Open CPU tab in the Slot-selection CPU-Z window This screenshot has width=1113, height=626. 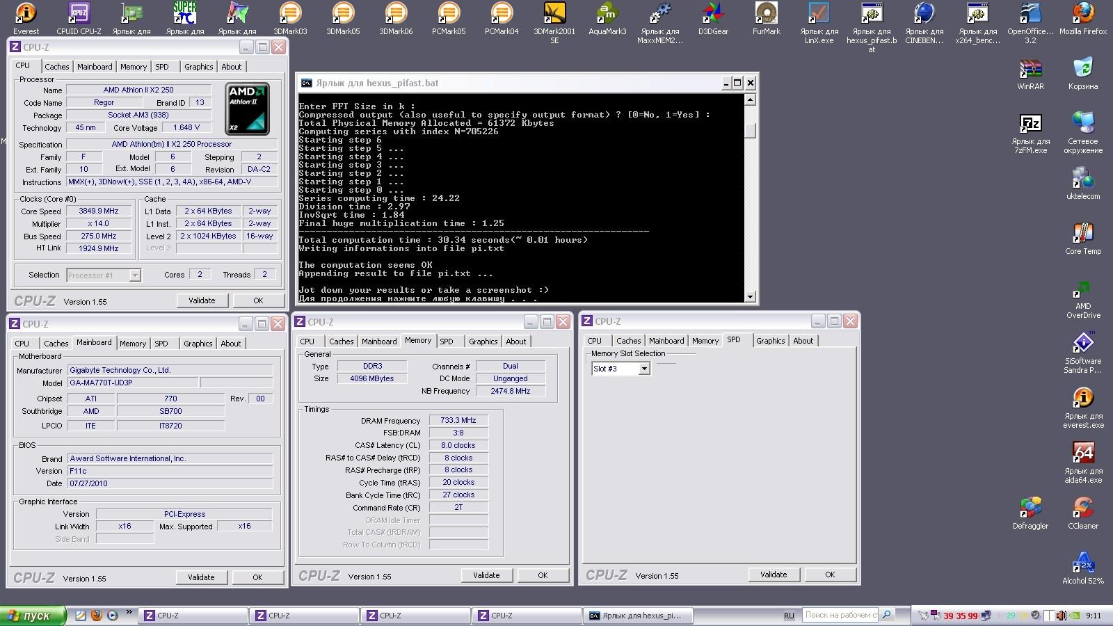pyautogui.click(x=595, y=341)
